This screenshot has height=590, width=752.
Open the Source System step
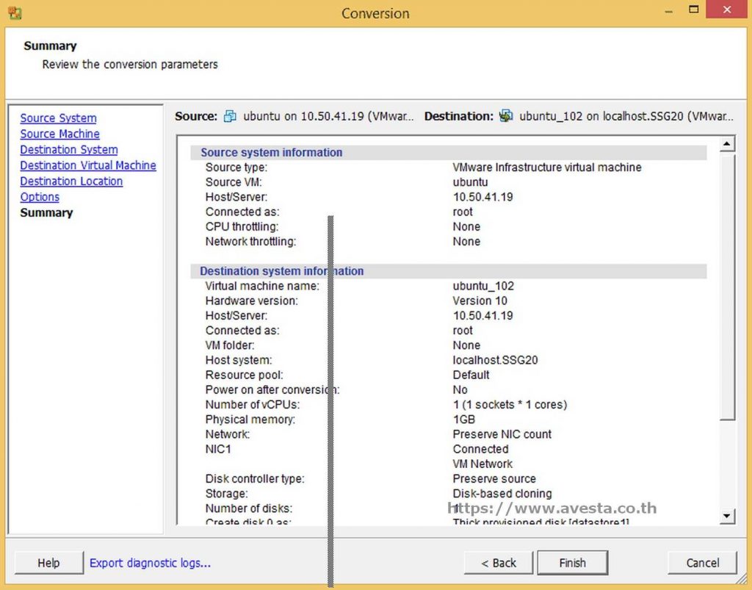[58, 118]
